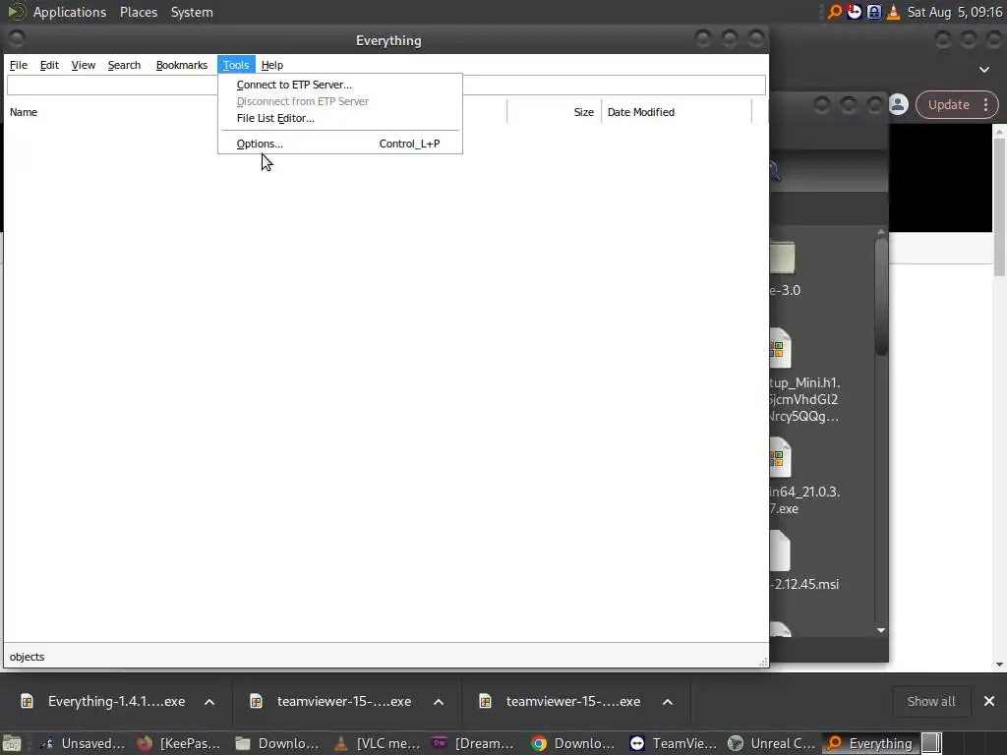Expand options for the last teamviewer-15 download
The width and height of the screenshot is (1007, 755).
[x=668, y=702]
